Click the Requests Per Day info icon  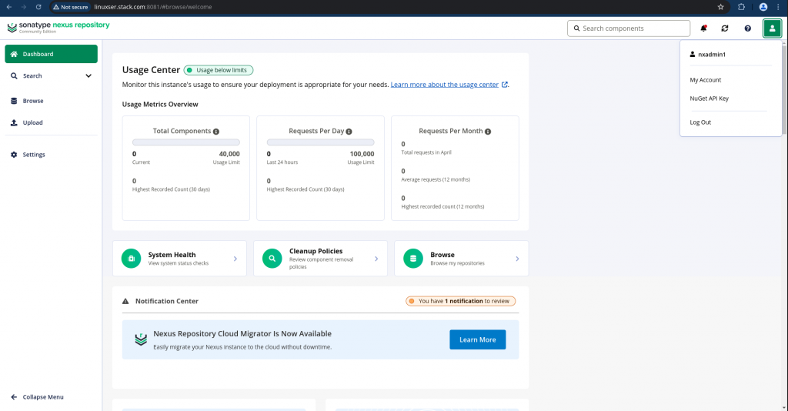pos(349,132)
